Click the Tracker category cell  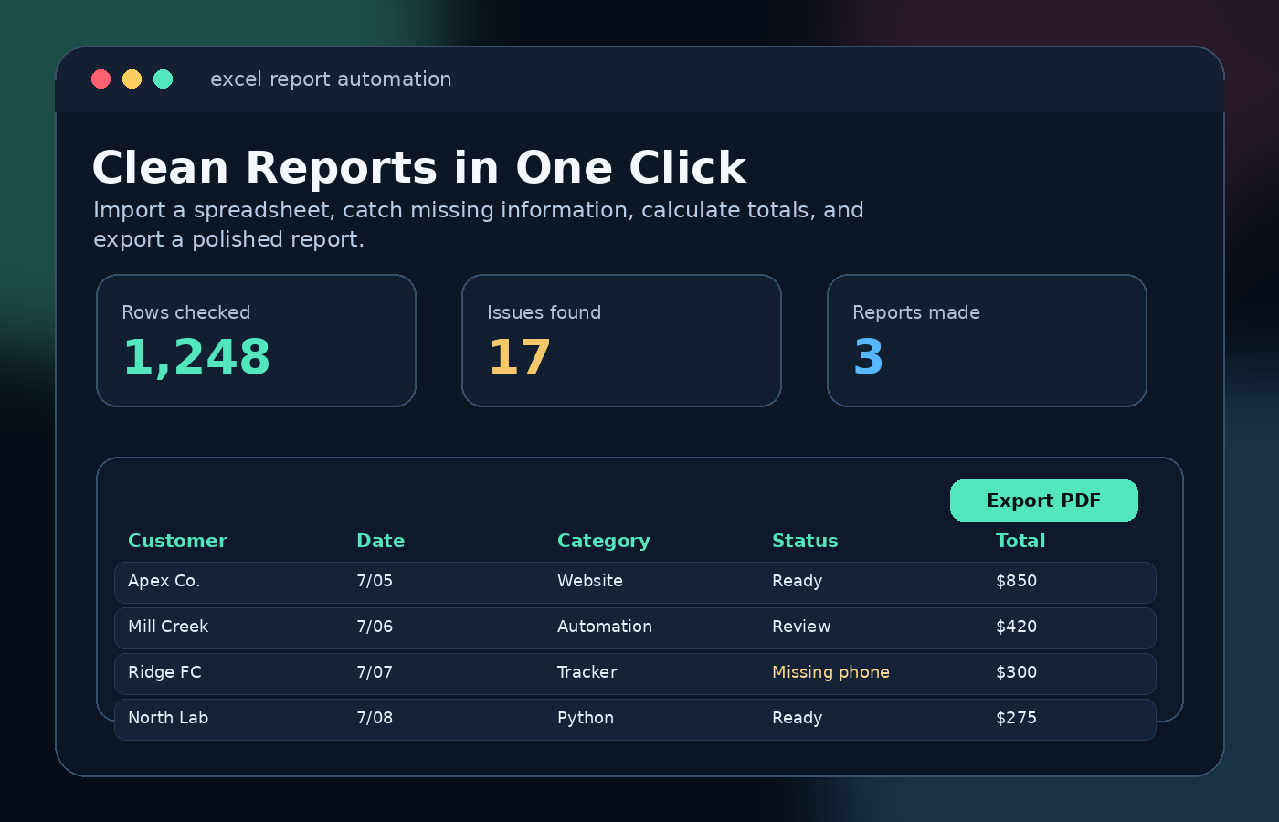[587, 672]
